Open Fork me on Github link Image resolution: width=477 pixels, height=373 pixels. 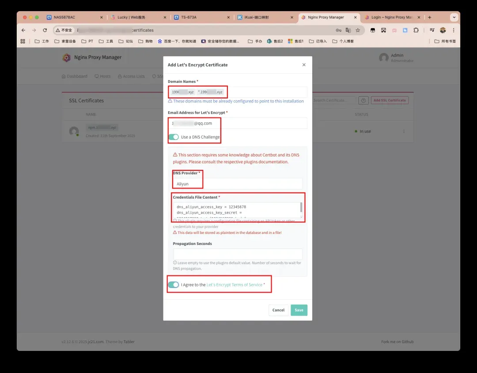click(397, 342)
